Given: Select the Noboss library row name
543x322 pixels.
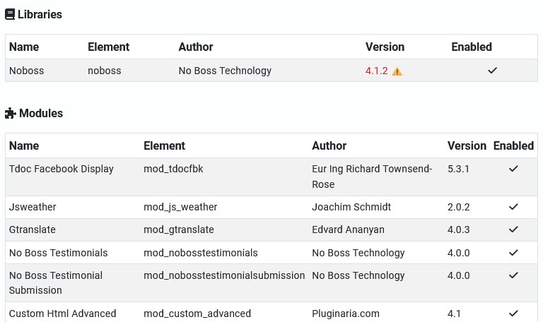Looking at the screenshot, I should pyautogui.click(x=25, y=71).
